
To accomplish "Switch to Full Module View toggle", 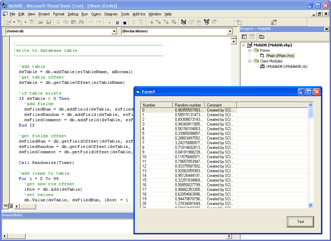I will point(11,206).
